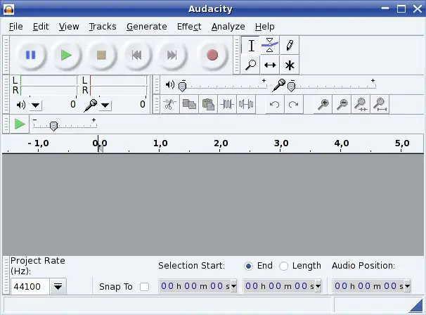Image resolution: width=426 pixels, height=315 pixels.
Task: Click the Zoom Out magnifier icon
Action: tap(342, 104)
